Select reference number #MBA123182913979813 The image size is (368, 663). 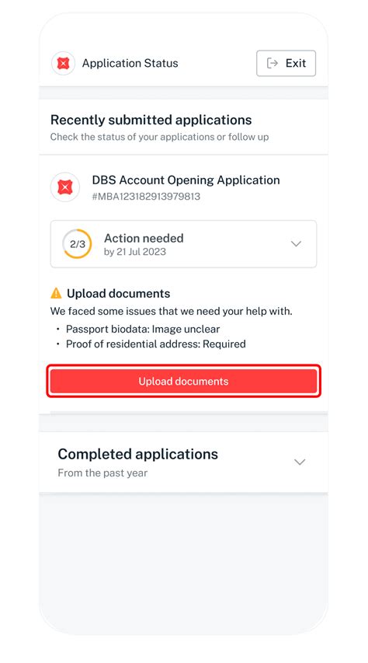pyautogui.click(x=146, y=197)
